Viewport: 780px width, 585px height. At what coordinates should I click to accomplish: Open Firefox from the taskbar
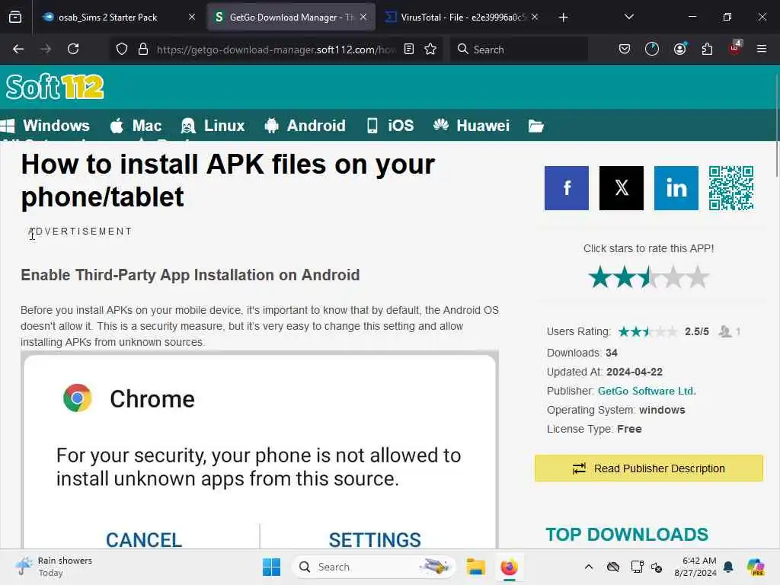pyautogui.click(x=509, y=567)
